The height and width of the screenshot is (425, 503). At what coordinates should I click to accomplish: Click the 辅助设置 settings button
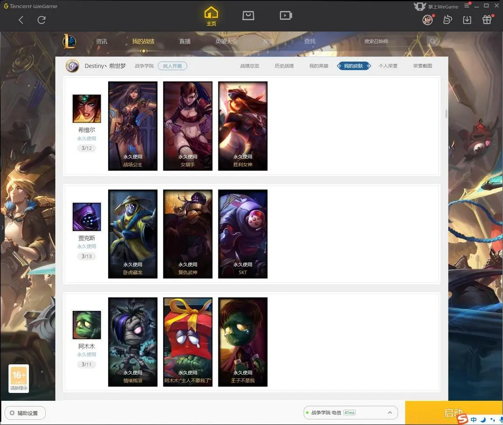[25, 413]
